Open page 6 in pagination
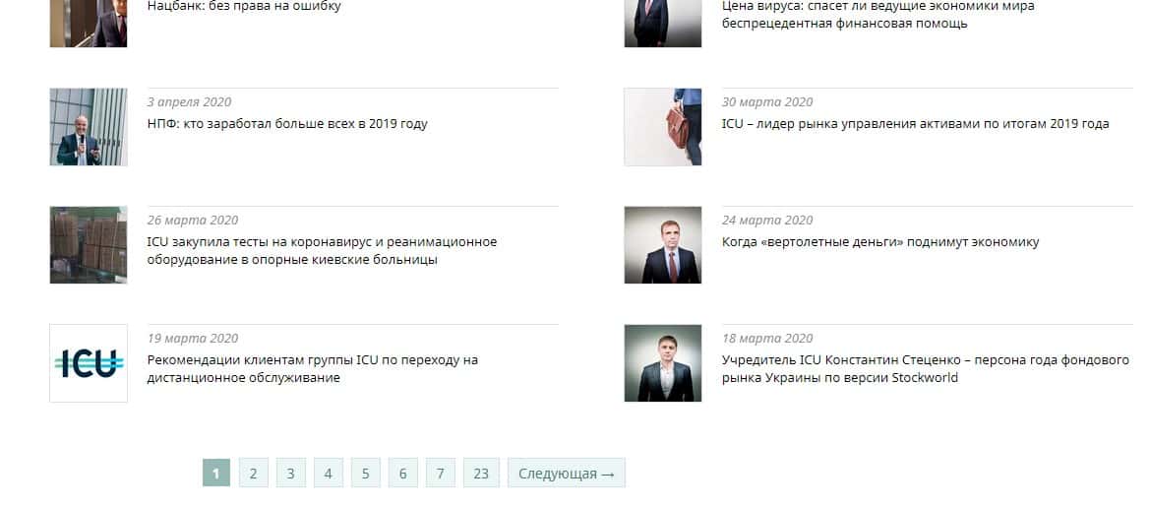This screenshot has height=508, width=1150. click(x=402, y=474)
